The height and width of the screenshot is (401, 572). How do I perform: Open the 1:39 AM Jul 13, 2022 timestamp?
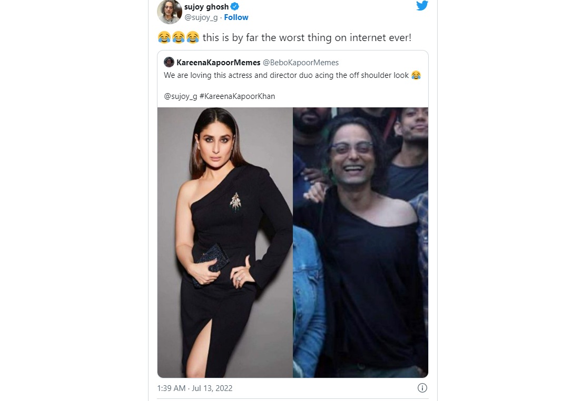pos(195,388)
